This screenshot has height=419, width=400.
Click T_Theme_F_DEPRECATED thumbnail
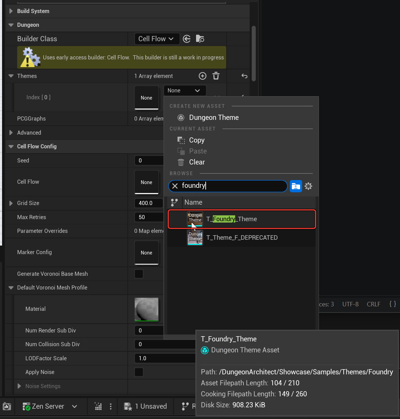[x=195, y=238]
